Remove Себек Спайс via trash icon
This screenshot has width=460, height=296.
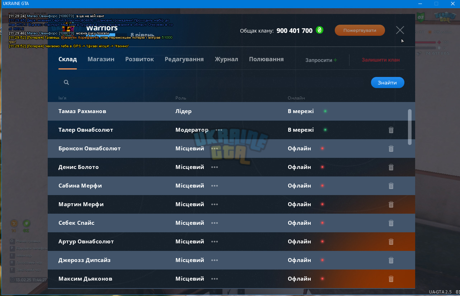coord(391,223)
